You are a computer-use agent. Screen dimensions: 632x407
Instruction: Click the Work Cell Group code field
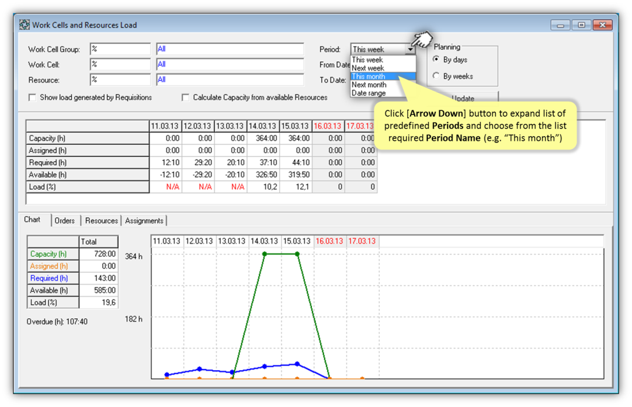(120, 50)
